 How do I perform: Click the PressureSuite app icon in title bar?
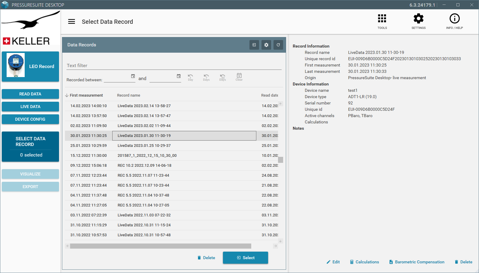pos(5,5)
